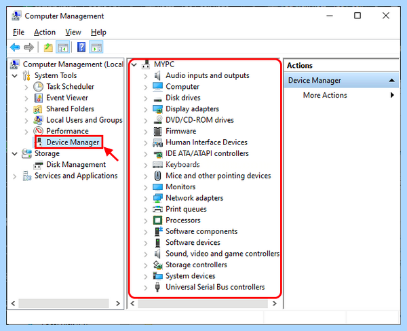Click the Print queues printer icon
Viewport: 407px width, 331px height.
157,209
